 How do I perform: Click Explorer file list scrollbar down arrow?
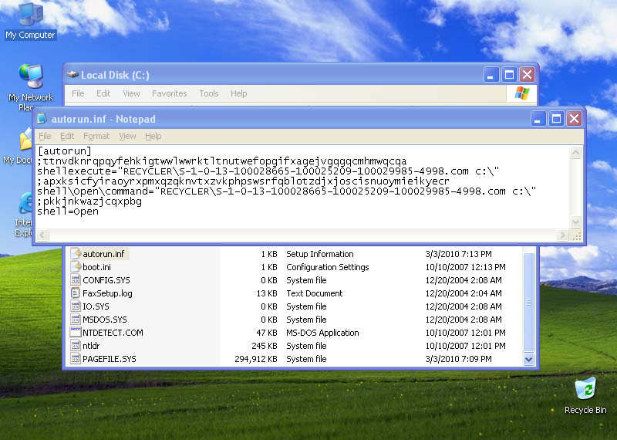528,359
